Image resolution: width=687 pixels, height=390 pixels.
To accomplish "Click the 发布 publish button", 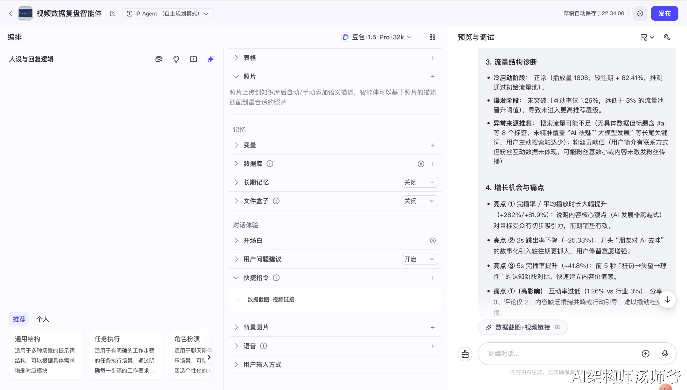I will [664, 13].
